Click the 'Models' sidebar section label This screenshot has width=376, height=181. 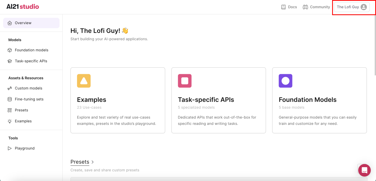pyautogui.click(x=15, y=40)
